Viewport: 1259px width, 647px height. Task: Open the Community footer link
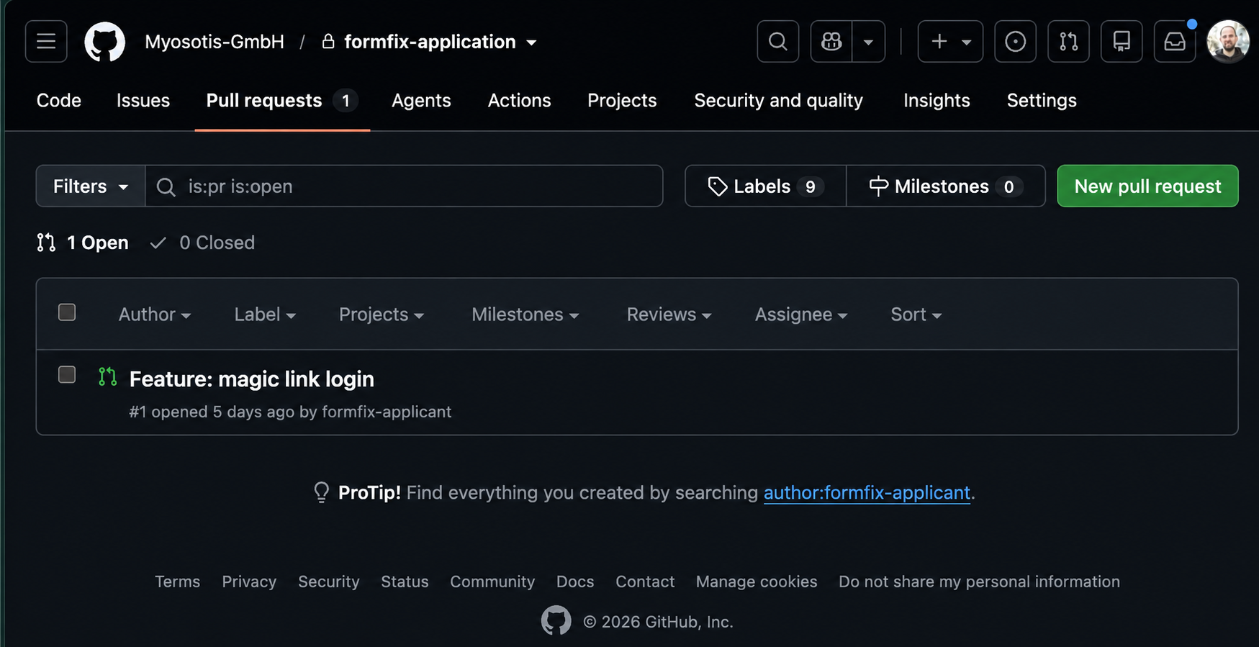tap(492, 582)
